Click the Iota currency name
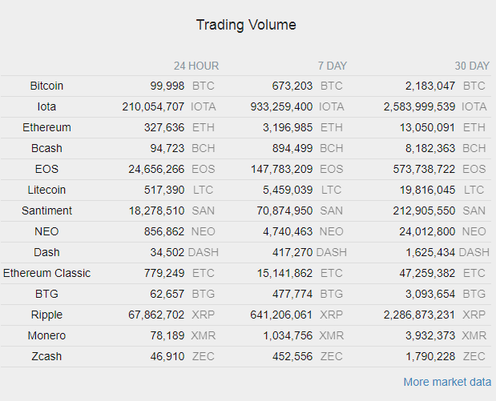 click(x=46, y=106)
